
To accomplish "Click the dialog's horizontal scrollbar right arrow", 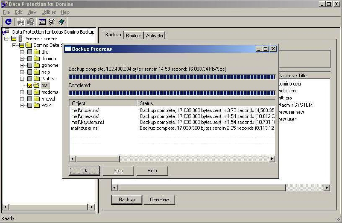I will (x=272, y=159).
